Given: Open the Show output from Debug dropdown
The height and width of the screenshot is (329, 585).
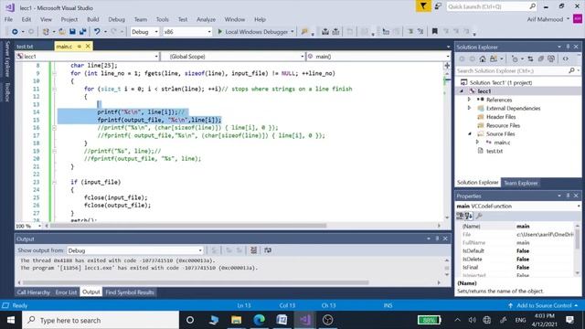Looking at the screenshot, I should 135,250.
